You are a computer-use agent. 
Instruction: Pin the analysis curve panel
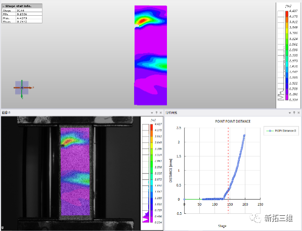294,113
